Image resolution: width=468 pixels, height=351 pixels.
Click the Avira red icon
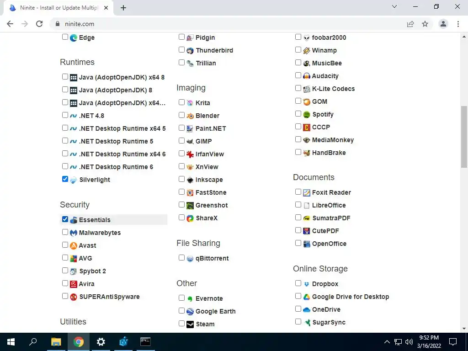(x=74, y=284)
